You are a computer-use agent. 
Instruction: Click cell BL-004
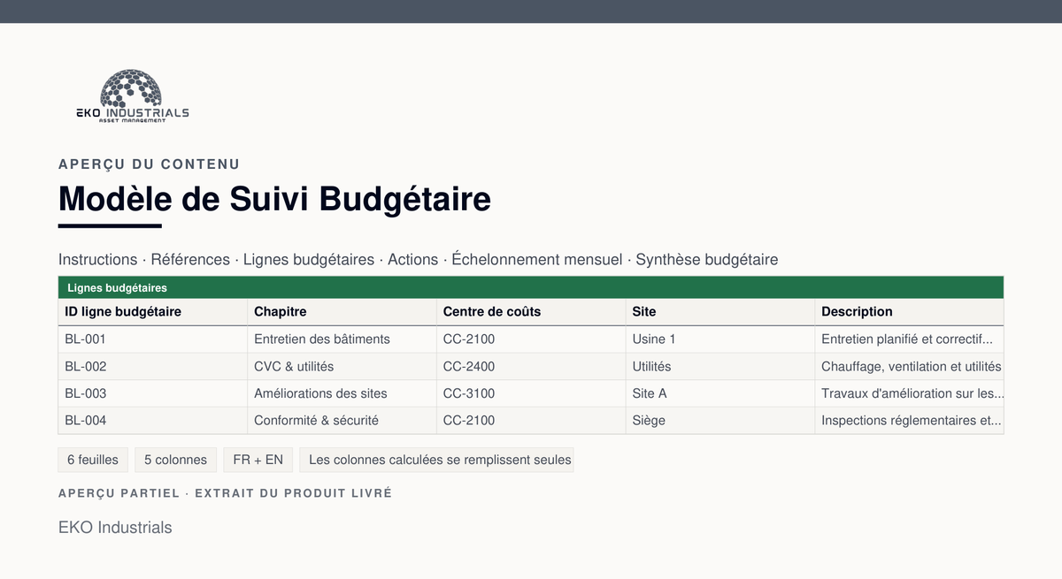[x=153, y=421]
